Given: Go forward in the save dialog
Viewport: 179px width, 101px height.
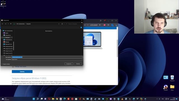Looking at the screenshot, I should pyautogui.click(x=6, y=24).
